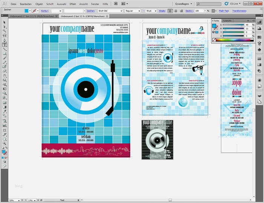Select the Pencil tool
The width and height of the screenshot is (264, 203).
(5, 62)
